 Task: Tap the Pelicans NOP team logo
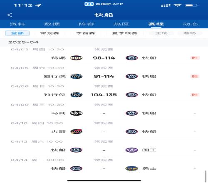point(76,58)
